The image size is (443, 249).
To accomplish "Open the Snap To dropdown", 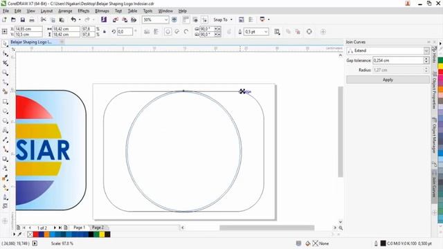I will [x=223, y=19].
